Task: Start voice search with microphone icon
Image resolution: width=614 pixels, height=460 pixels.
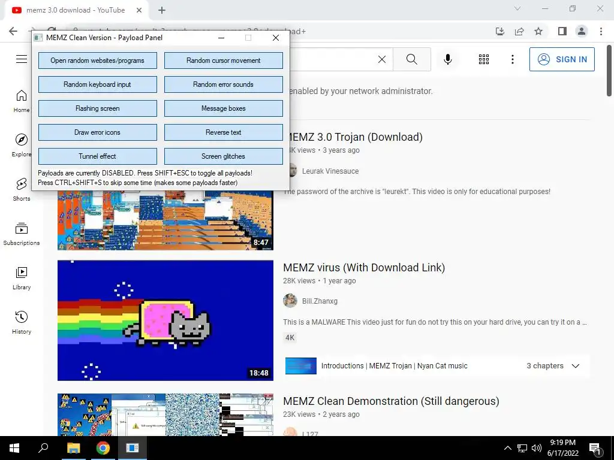Action: pos(448,59)
